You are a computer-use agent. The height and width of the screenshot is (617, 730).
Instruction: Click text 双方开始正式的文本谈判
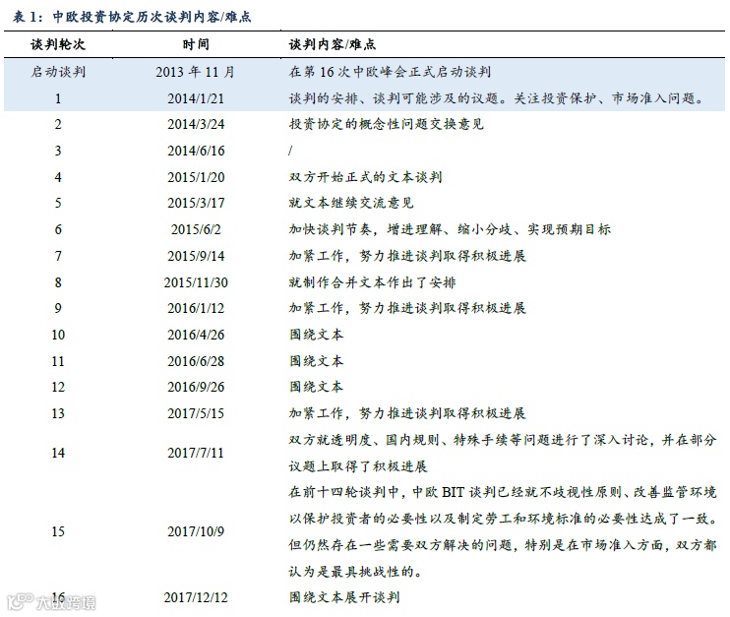(365, 177)
